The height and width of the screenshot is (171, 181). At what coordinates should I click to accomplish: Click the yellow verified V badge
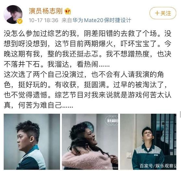click(x=19, y=21)
